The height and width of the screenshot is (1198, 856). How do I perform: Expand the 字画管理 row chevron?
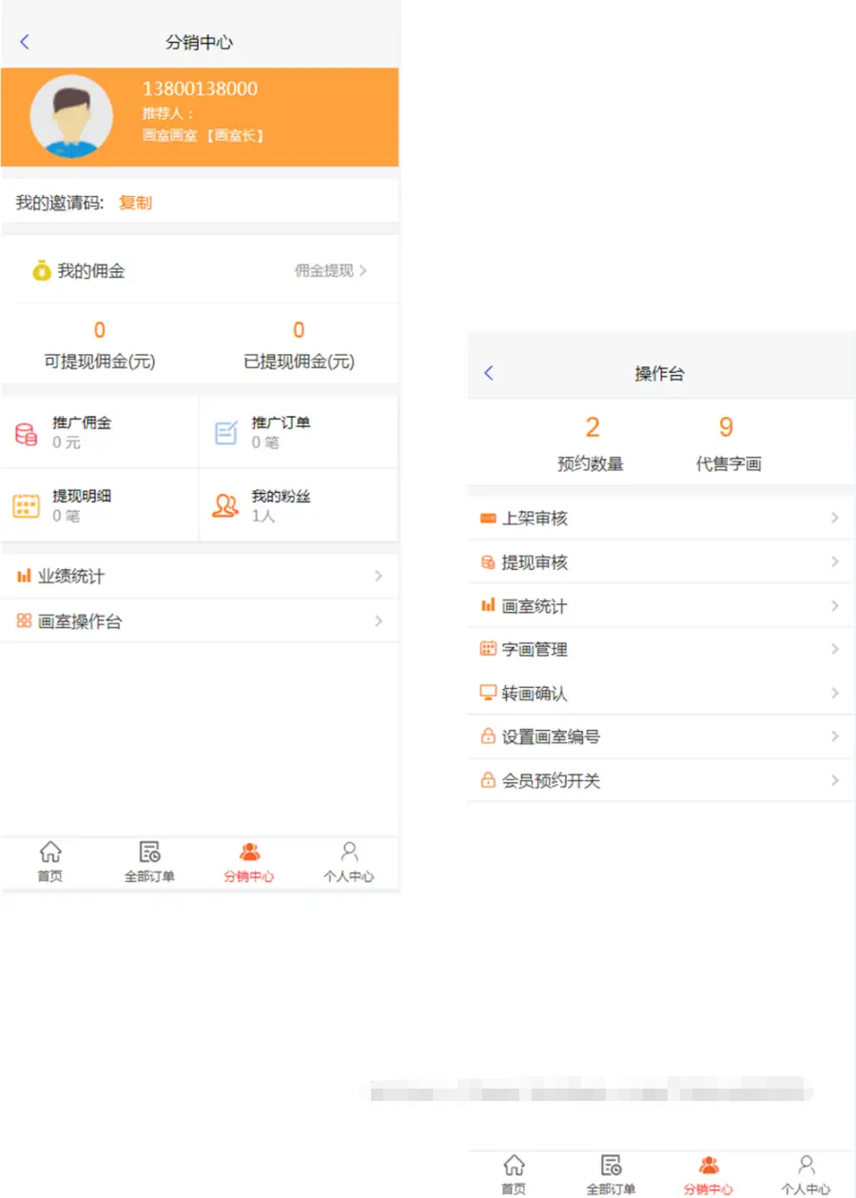[835, 649]
